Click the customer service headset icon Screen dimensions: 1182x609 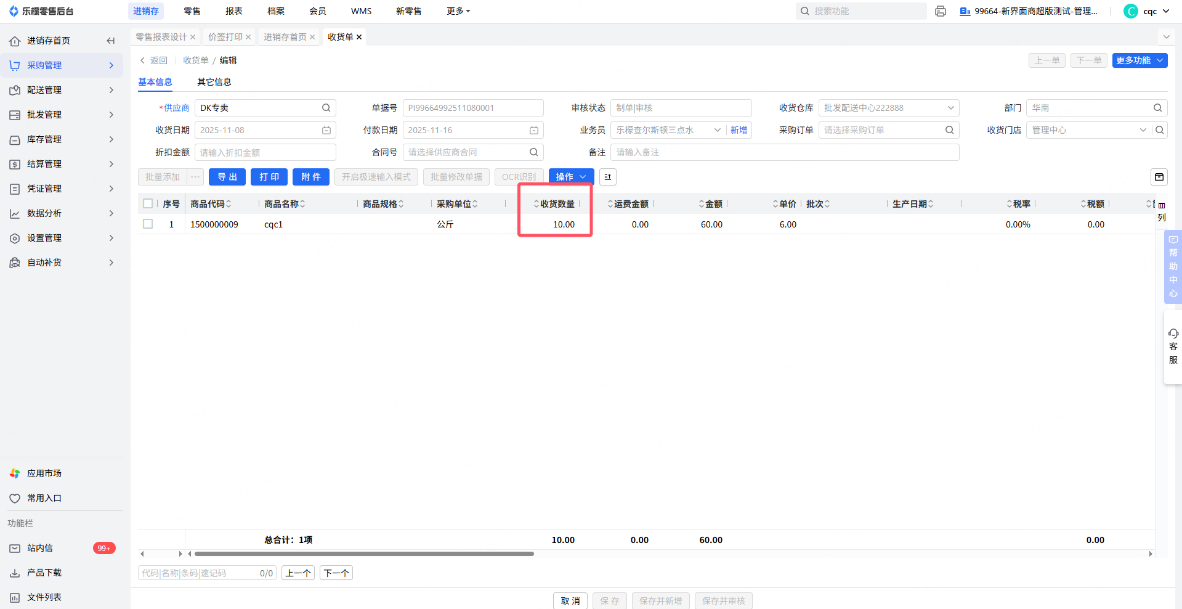[x=1173, y=333]
